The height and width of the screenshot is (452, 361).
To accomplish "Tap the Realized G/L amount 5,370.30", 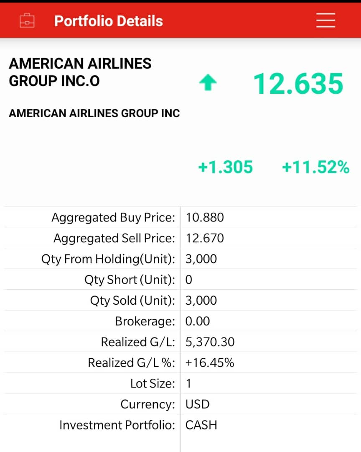I will coord(210,342).
